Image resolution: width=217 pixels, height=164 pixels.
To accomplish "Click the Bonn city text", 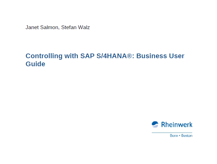I will [x=174, y=136].
